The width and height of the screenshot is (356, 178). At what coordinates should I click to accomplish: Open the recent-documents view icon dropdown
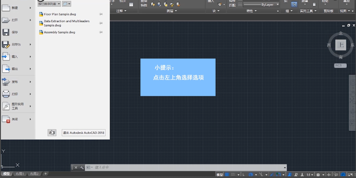click(x=66, y=4)
